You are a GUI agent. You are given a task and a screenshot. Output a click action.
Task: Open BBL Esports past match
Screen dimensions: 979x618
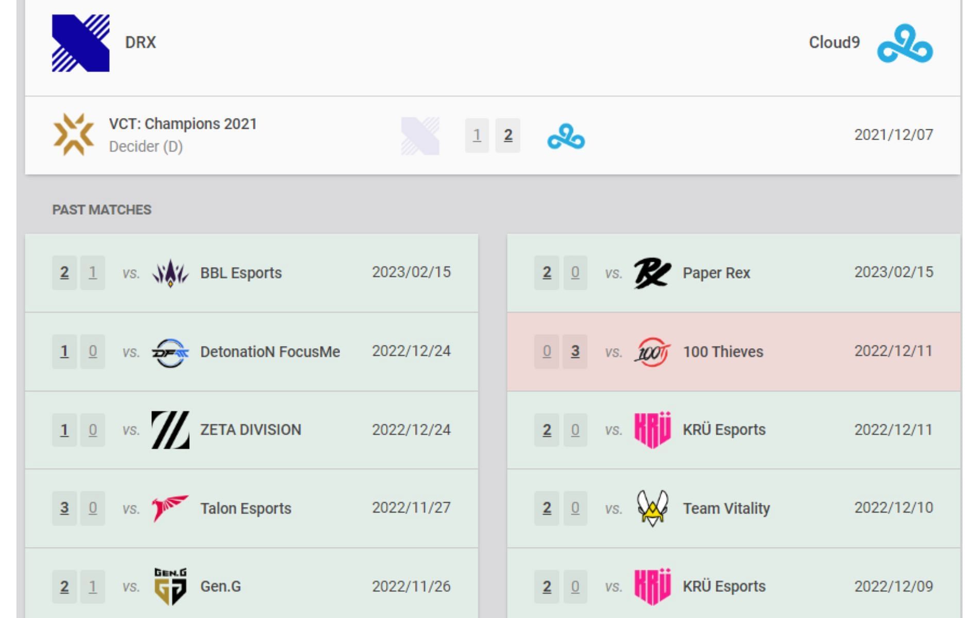click(251, 273)
